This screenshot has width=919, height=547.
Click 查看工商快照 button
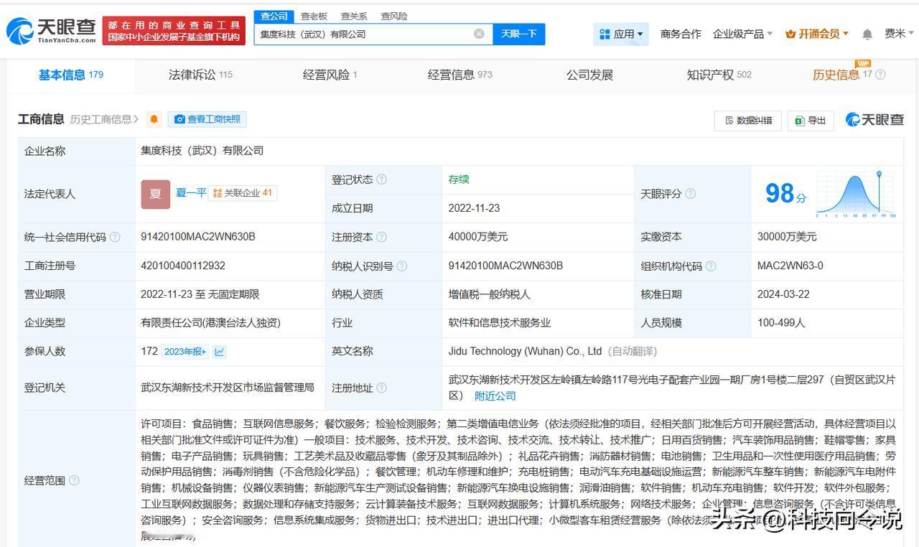tap(207, 119)
